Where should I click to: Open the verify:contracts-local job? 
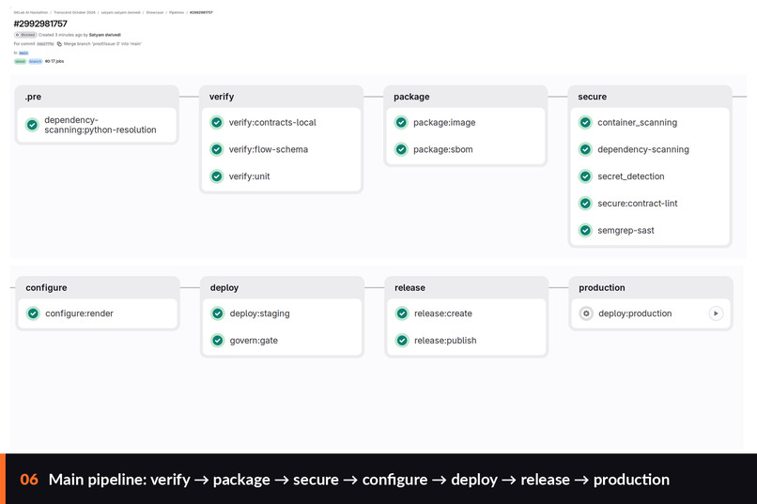click(x=272, y=123)
